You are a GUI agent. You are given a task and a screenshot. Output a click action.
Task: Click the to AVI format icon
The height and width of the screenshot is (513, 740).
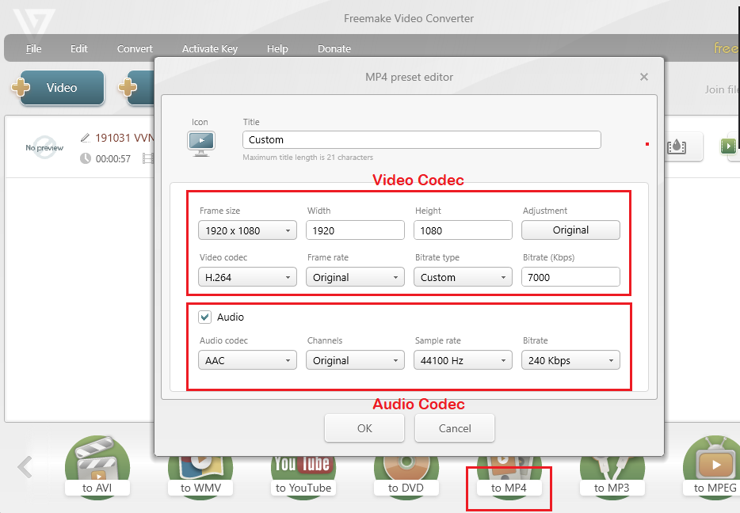pos(97,467)
